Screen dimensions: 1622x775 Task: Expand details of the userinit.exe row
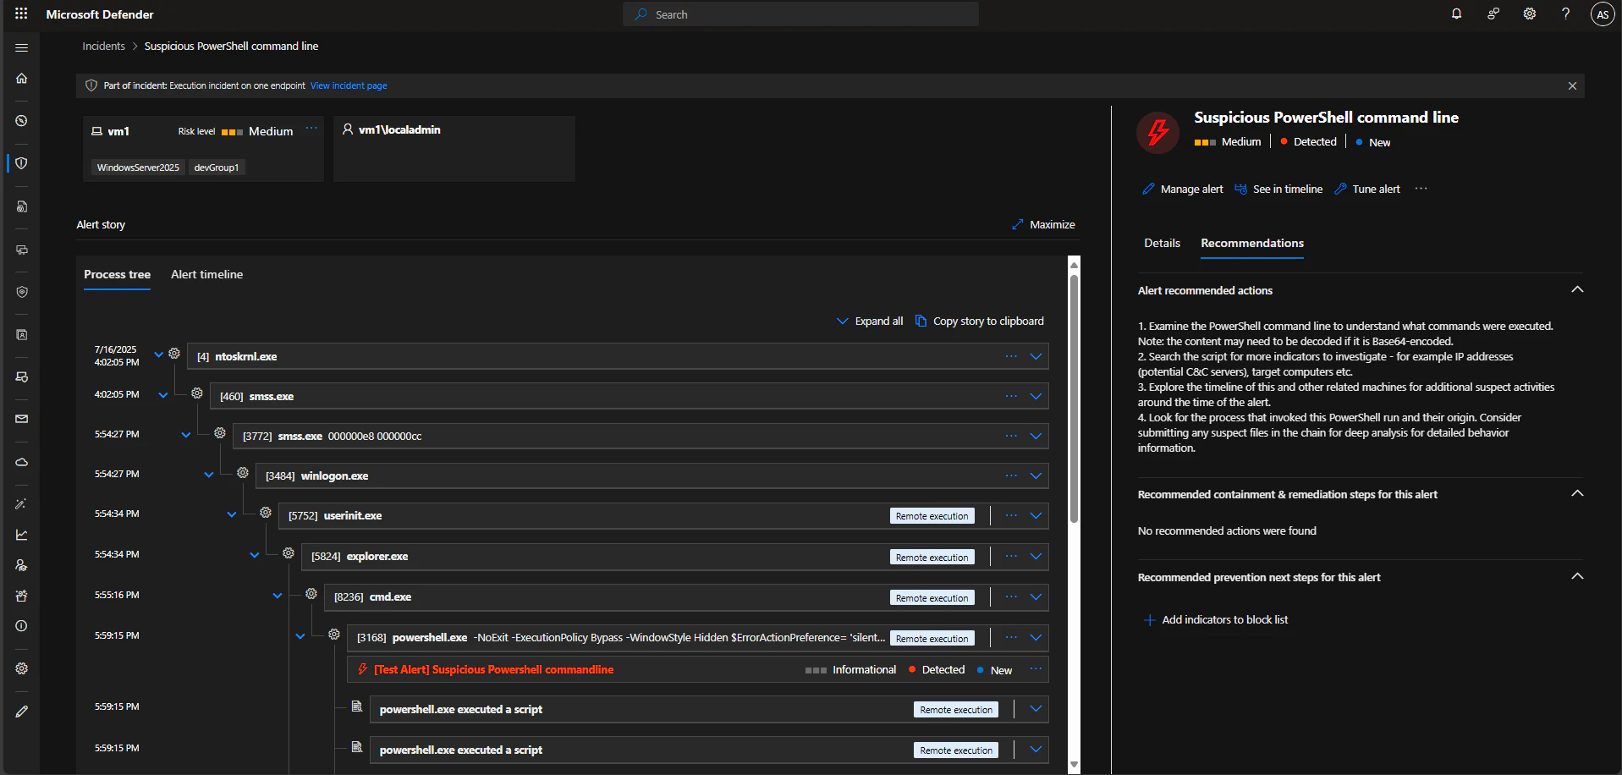(x=1036, y=515)
